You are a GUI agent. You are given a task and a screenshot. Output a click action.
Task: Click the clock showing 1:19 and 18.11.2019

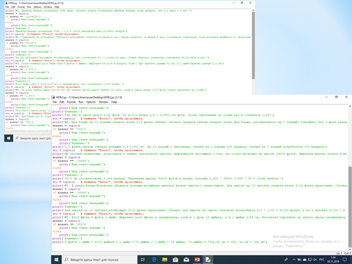coord(333,260)
